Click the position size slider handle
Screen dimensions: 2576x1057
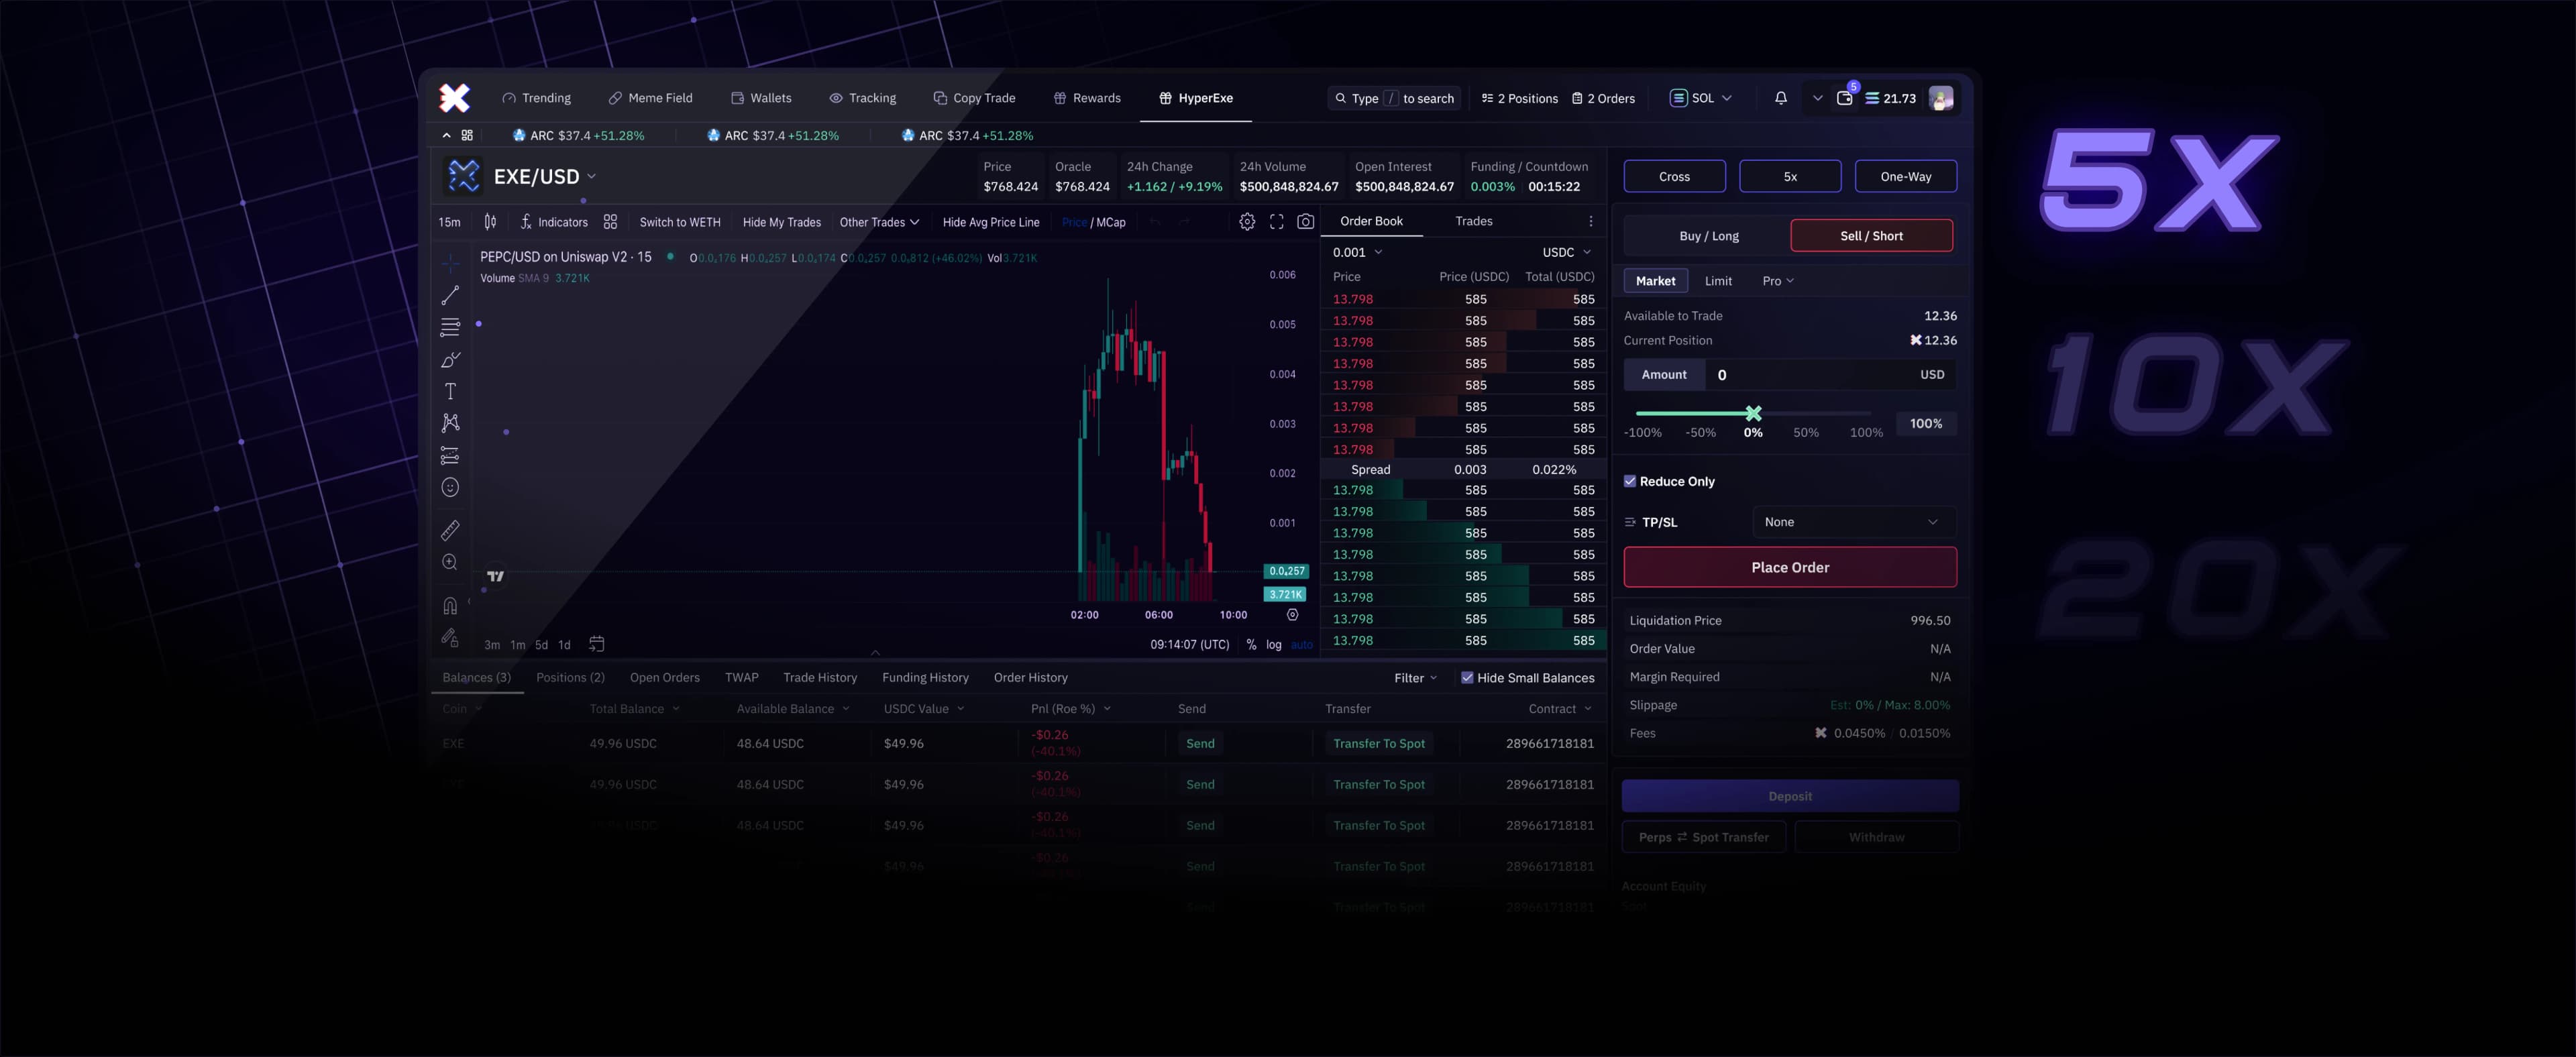pos(1753,413)
